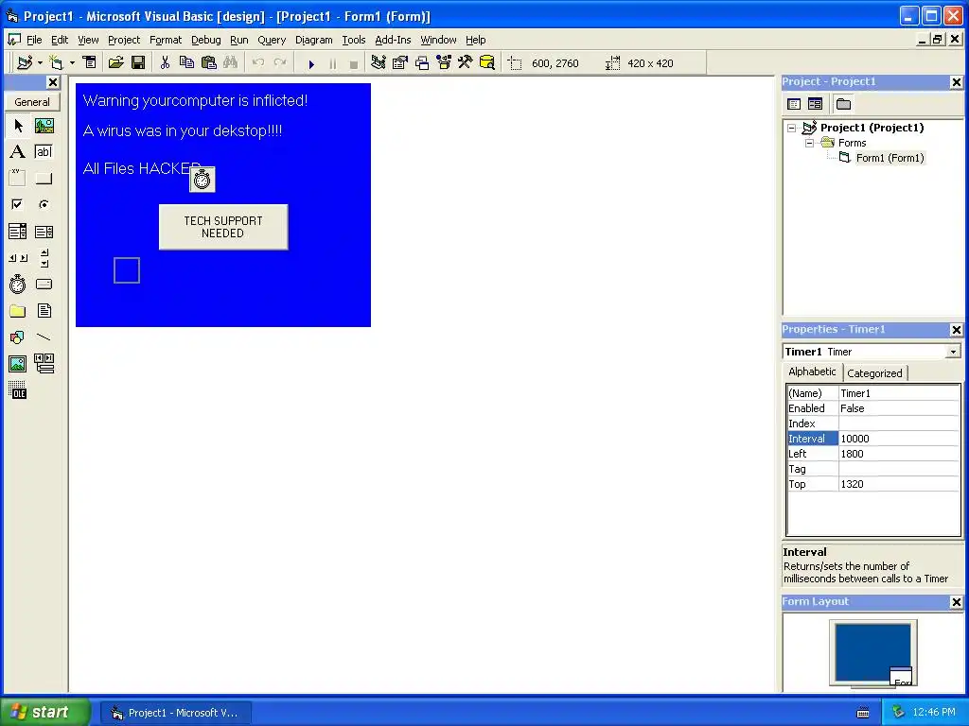Select the Data control tool
Viewport: 969px width, 726px height.
coord(44,364)
